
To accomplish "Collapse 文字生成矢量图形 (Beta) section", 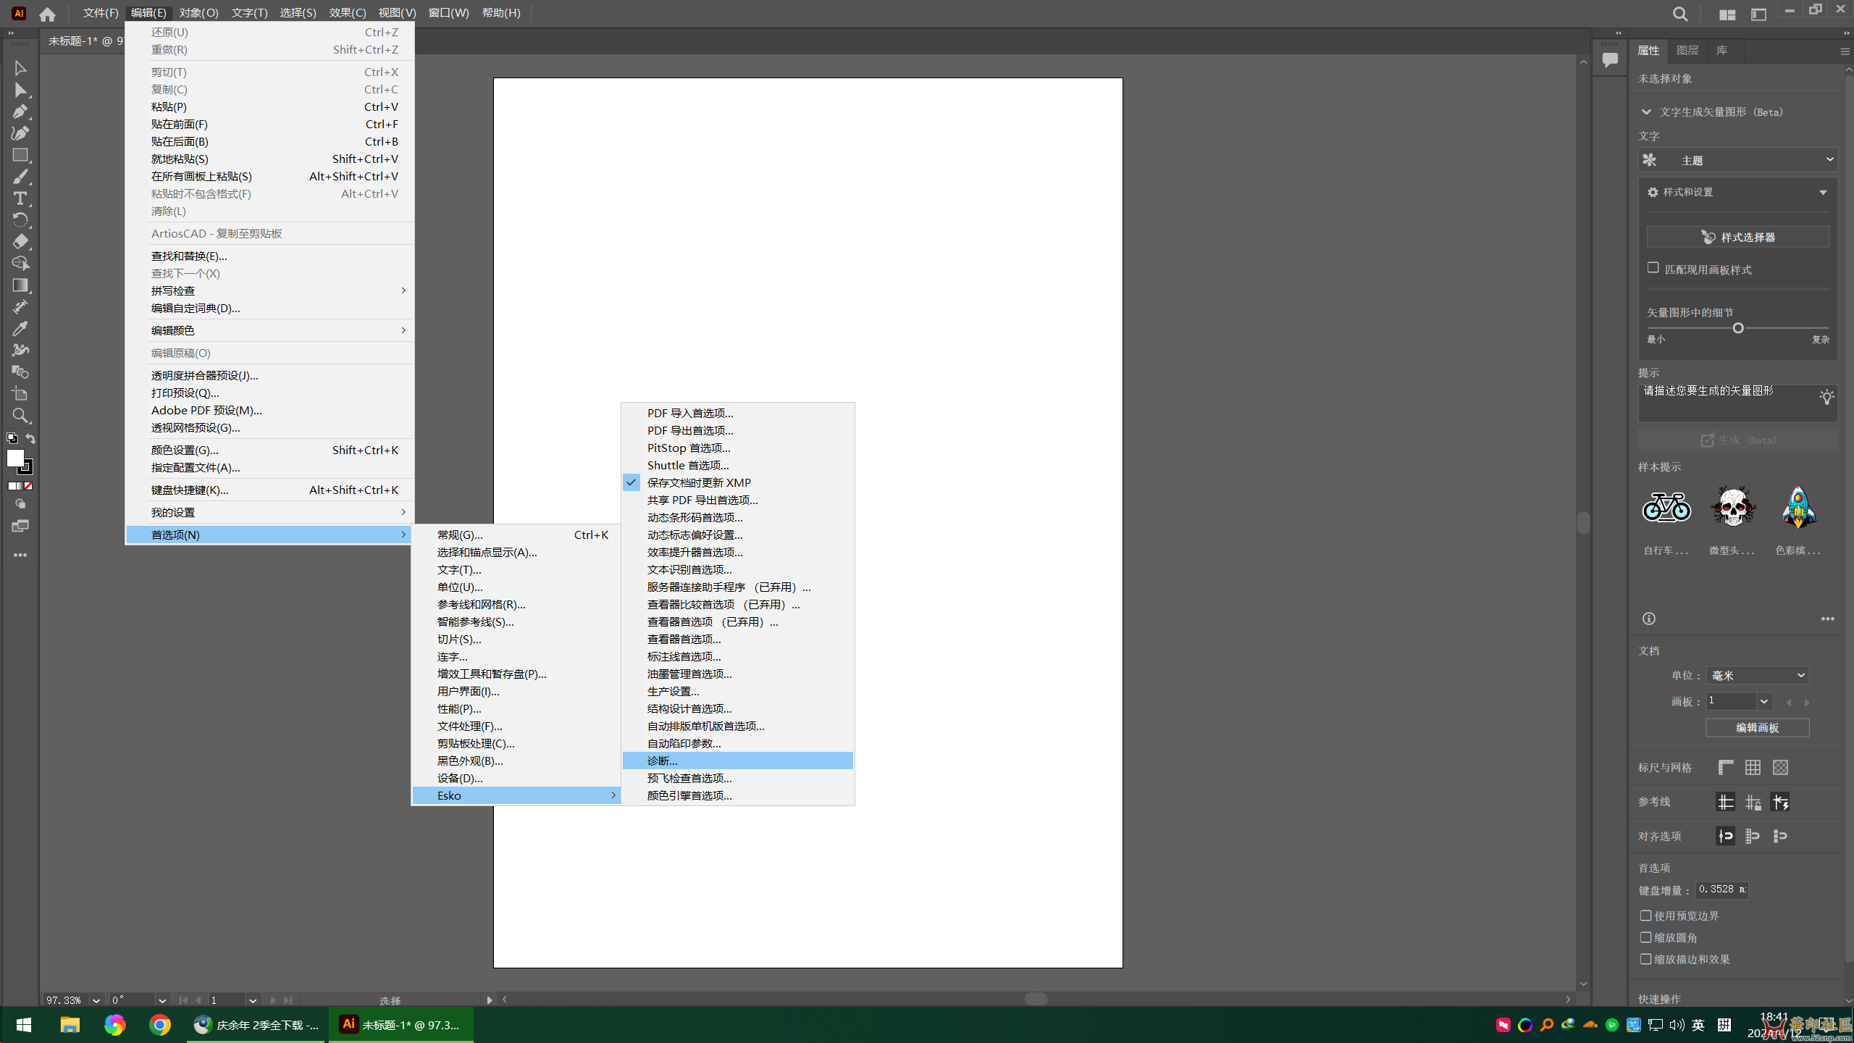I will pyautogui.click(x=1646, y=112).
